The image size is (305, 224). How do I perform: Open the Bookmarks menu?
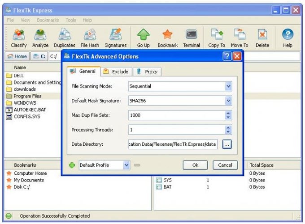click(48, 20)
